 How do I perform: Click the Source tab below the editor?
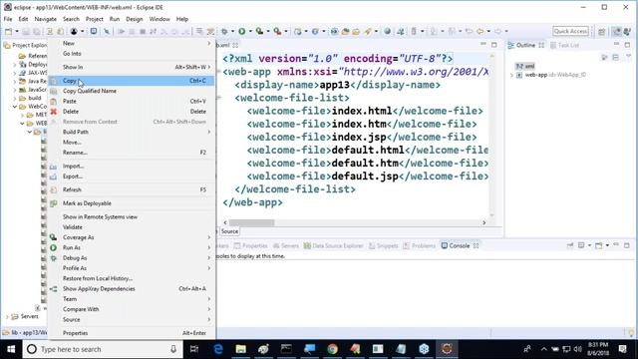pyautogui.click(x=229, y=231)
